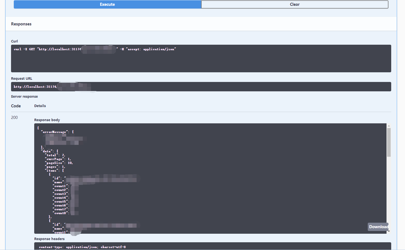Viewport: 405px width, 250px height.
Task: Click the "count8" key in the JSON
Action: pyautogui.click(x=60, y=213)
